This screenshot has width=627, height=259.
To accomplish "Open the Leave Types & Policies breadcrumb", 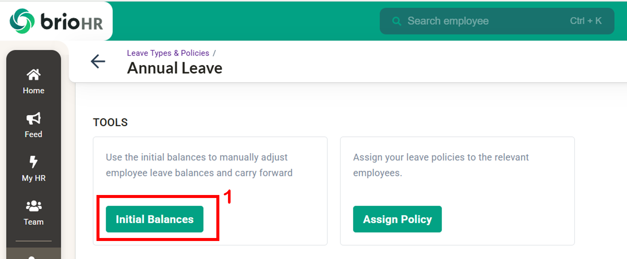I will (x=168, y=53).
